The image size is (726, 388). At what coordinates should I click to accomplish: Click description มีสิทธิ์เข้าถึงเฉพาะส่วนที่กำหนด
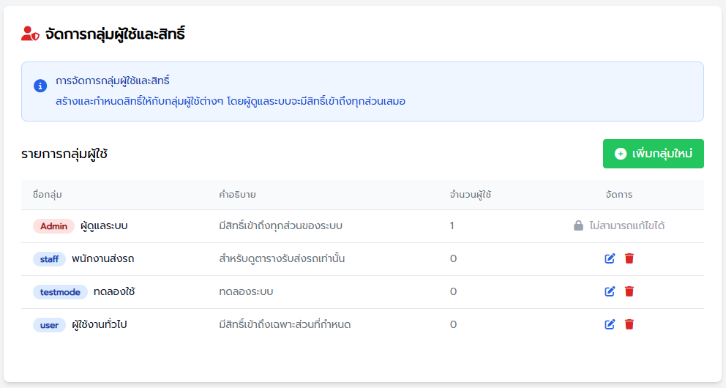click(285, 324)
